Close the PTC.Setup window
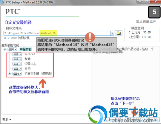 pyautogui.click(x=155, y=2)
